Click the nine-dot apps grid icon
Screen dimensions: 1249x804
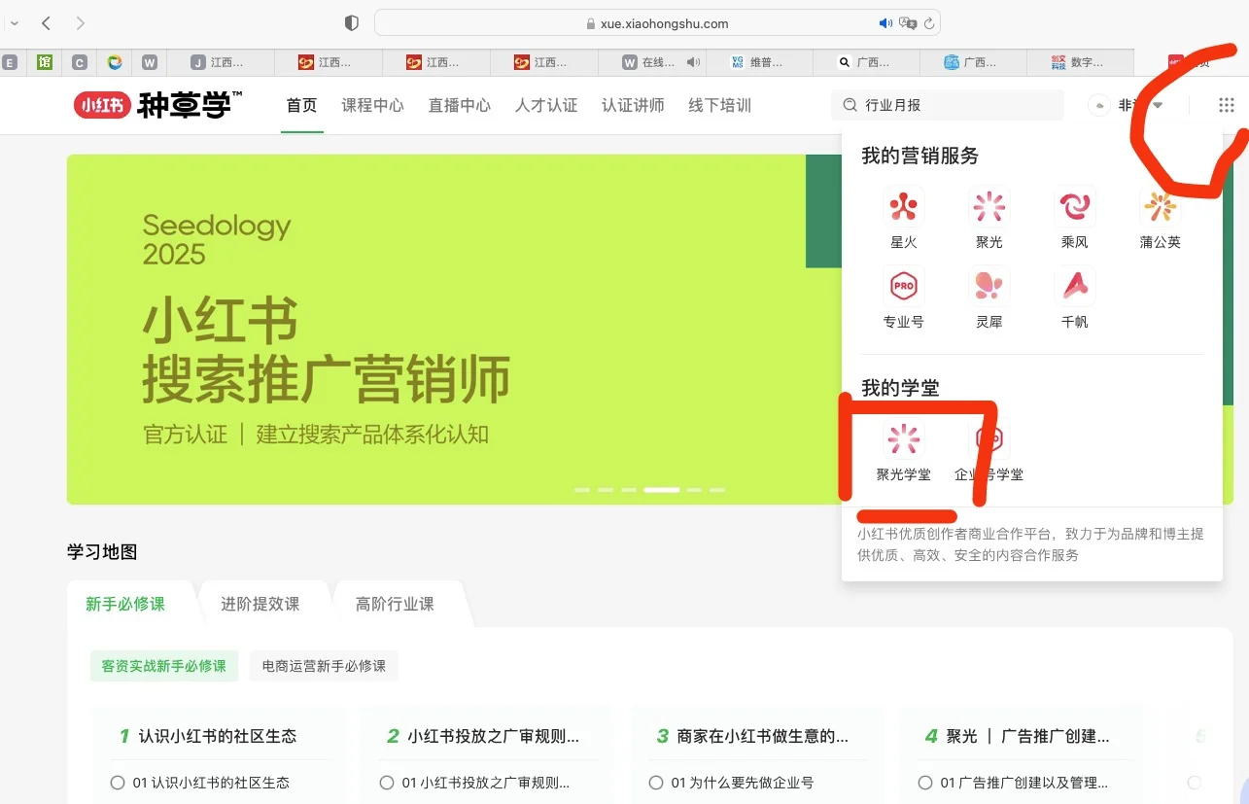pyautogui.click(x=1227, y=105)
